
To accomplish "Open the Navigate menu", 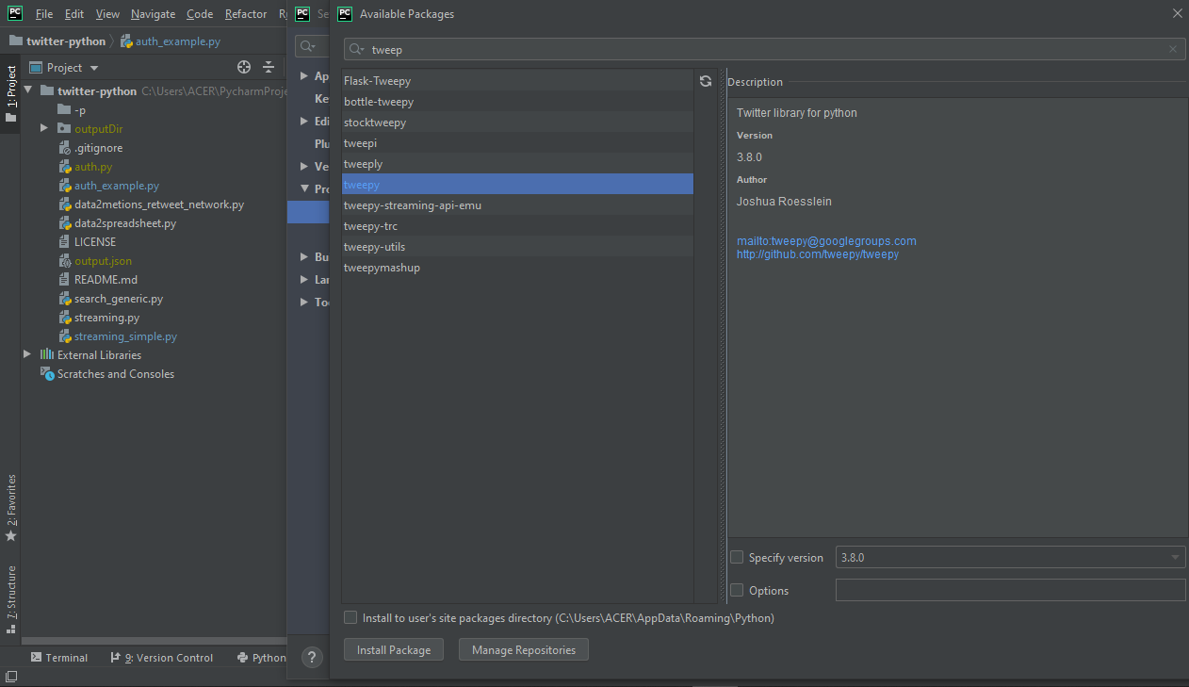I will [153, 13].
